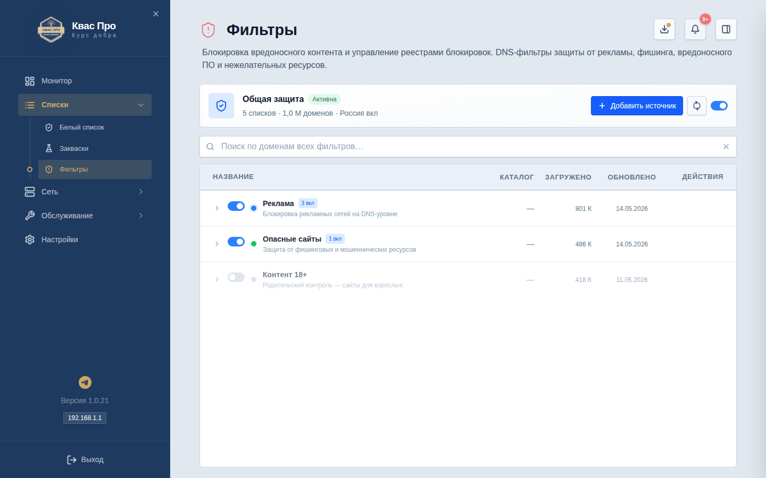
Task: Expand the Обслуживание submenu chevron
Action: pos(141,216)
